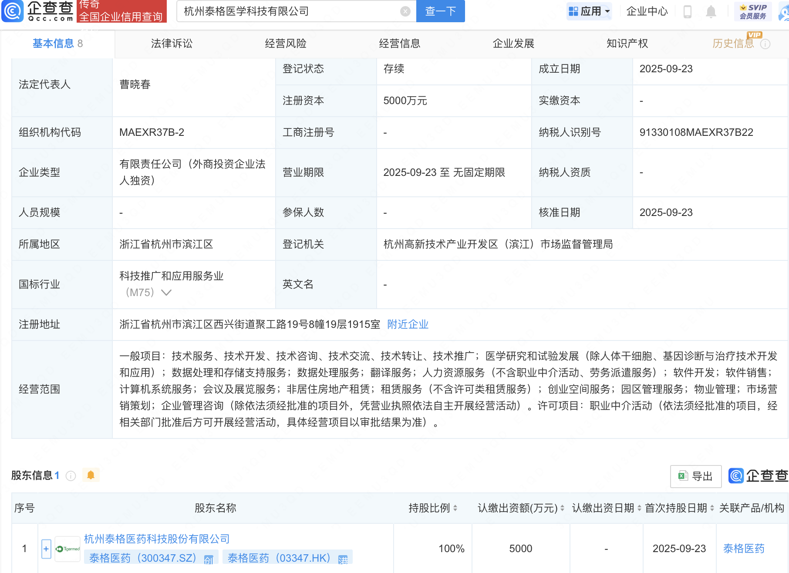Click 浙江省杭州市滨江区 region value
The image size is (789, 573).
point(166,244)
